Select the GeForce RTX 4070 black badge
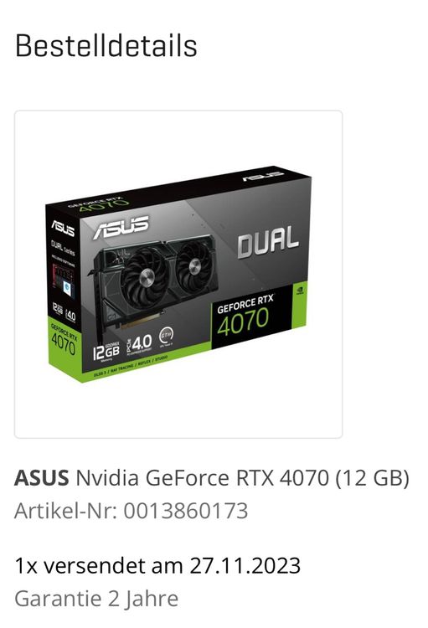Screen dimensions: 428x628 (251, 317)
